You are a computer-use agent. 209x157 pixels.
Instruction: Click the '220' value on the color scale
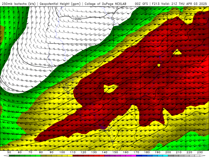coord(189,152)
